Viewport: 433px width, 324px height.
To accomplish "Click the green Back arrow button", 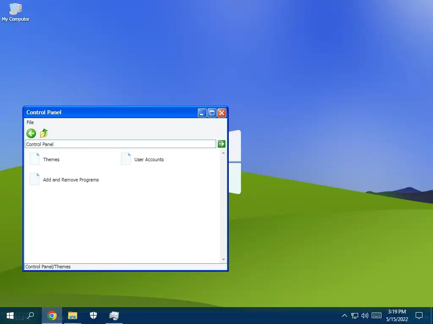I will [31, 133].
